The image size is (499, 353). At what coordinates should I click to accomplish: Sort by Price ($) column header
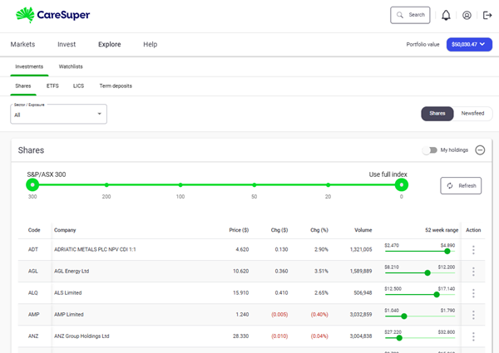point(239,230)
